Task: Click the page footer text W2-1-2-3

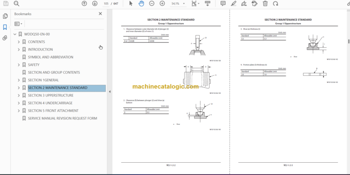Action: point(288,165)
